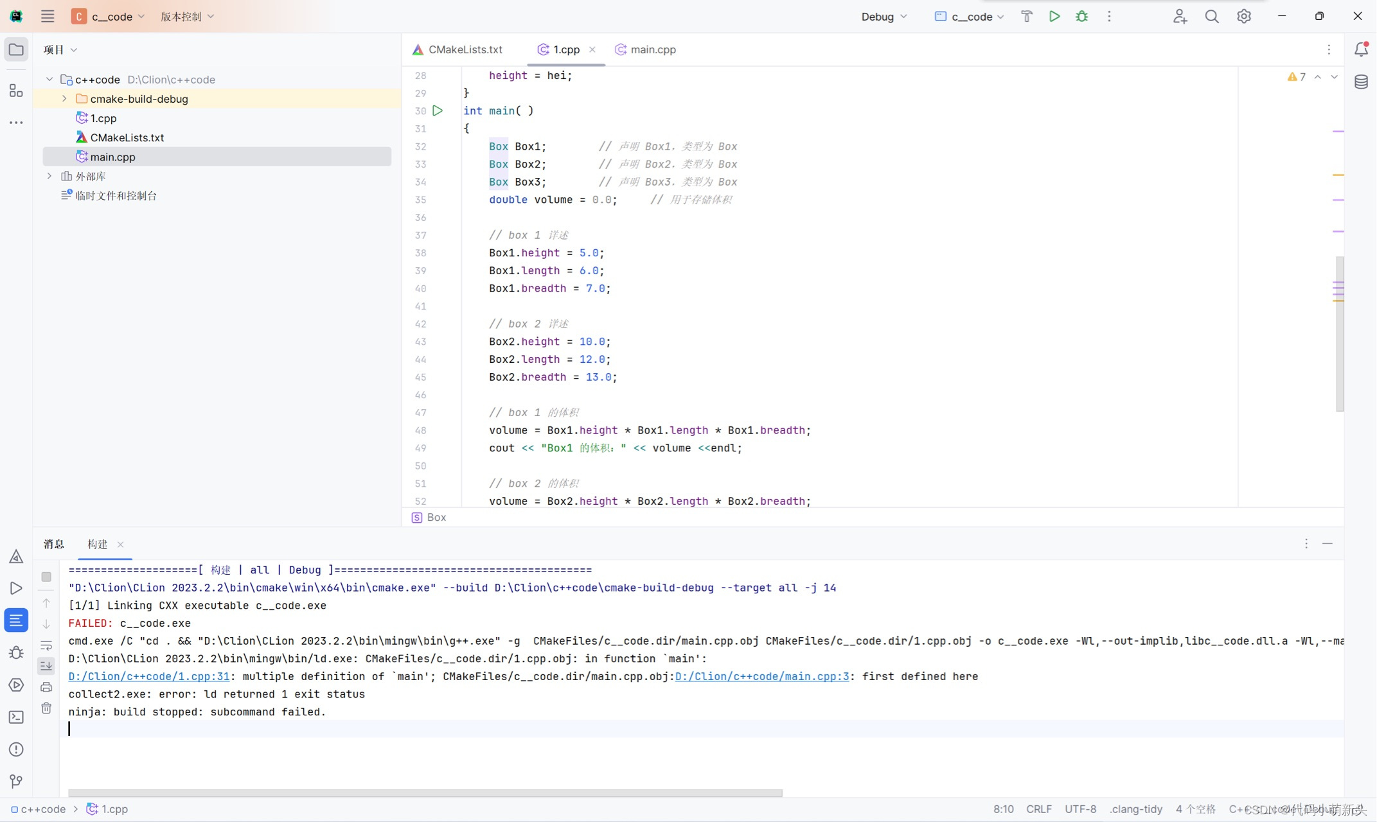This screenshot has height=822, width=1377.
Task: Show more tool windows
Action: pyautogui.click(x=16, y=122)
